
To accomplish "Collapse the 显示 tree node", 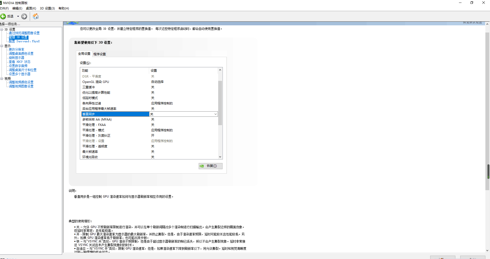I will (2, 46).
